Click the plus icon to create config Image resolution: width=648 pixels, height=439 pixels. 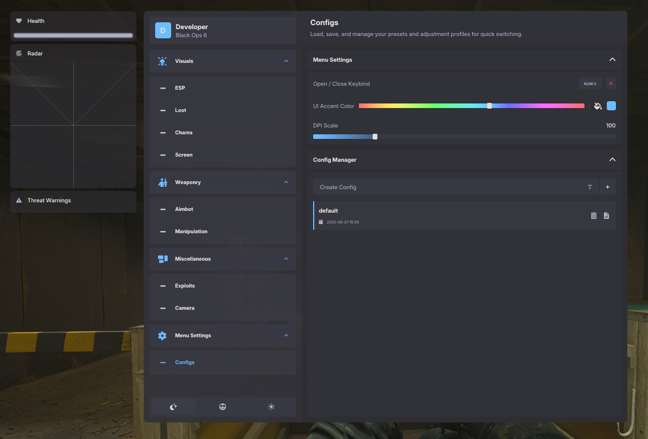tap(607, 187)
